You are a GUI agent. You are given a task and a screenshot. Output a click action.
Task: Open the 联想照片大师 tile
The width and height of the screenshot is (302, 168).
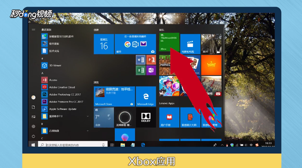tap(190, 117)
